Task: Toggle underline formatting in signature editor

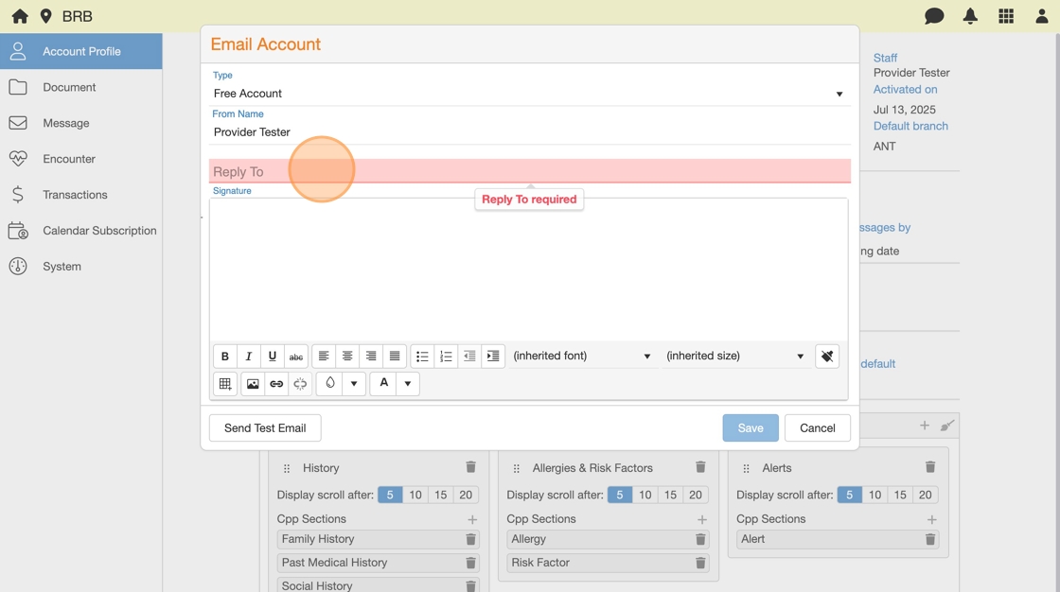Action: point(273,357)
